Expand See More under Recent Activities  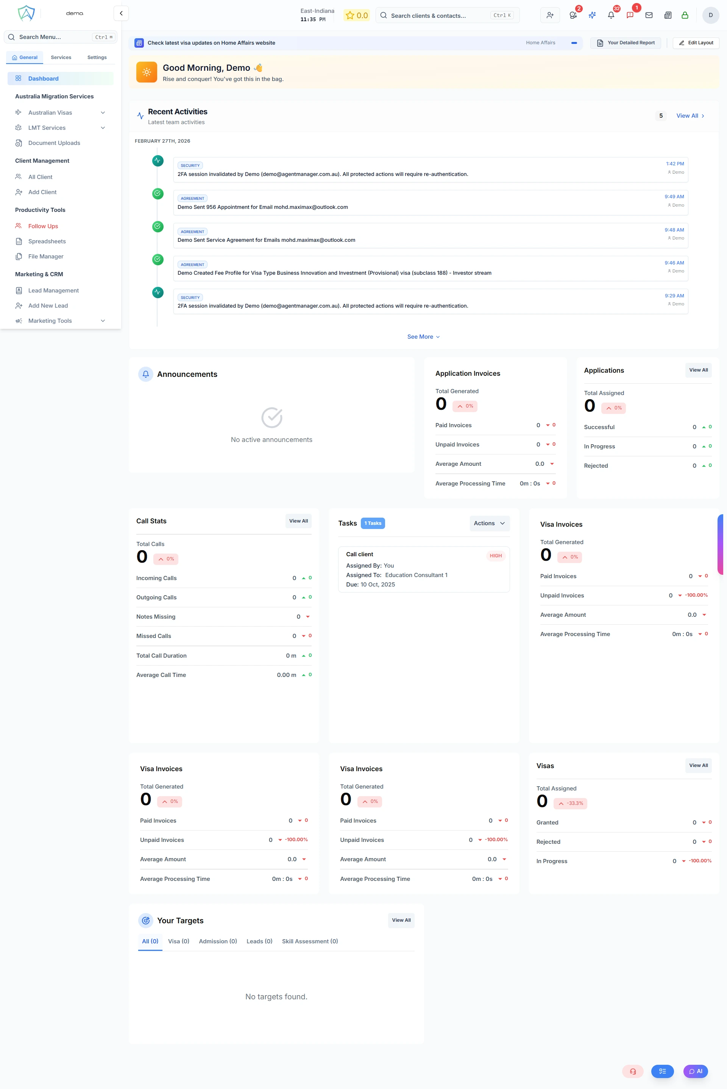[x=423, y=337]
